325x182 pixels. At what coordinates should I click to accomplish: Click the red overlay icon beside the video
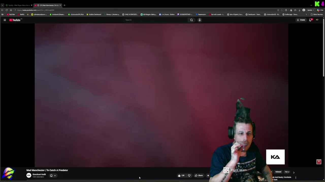[319, 162]
